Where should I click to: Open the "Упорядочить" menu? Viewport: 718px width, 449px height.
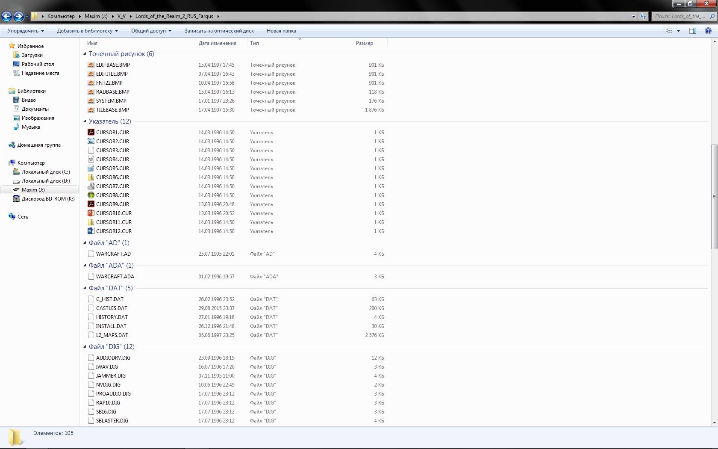point(26,31)
